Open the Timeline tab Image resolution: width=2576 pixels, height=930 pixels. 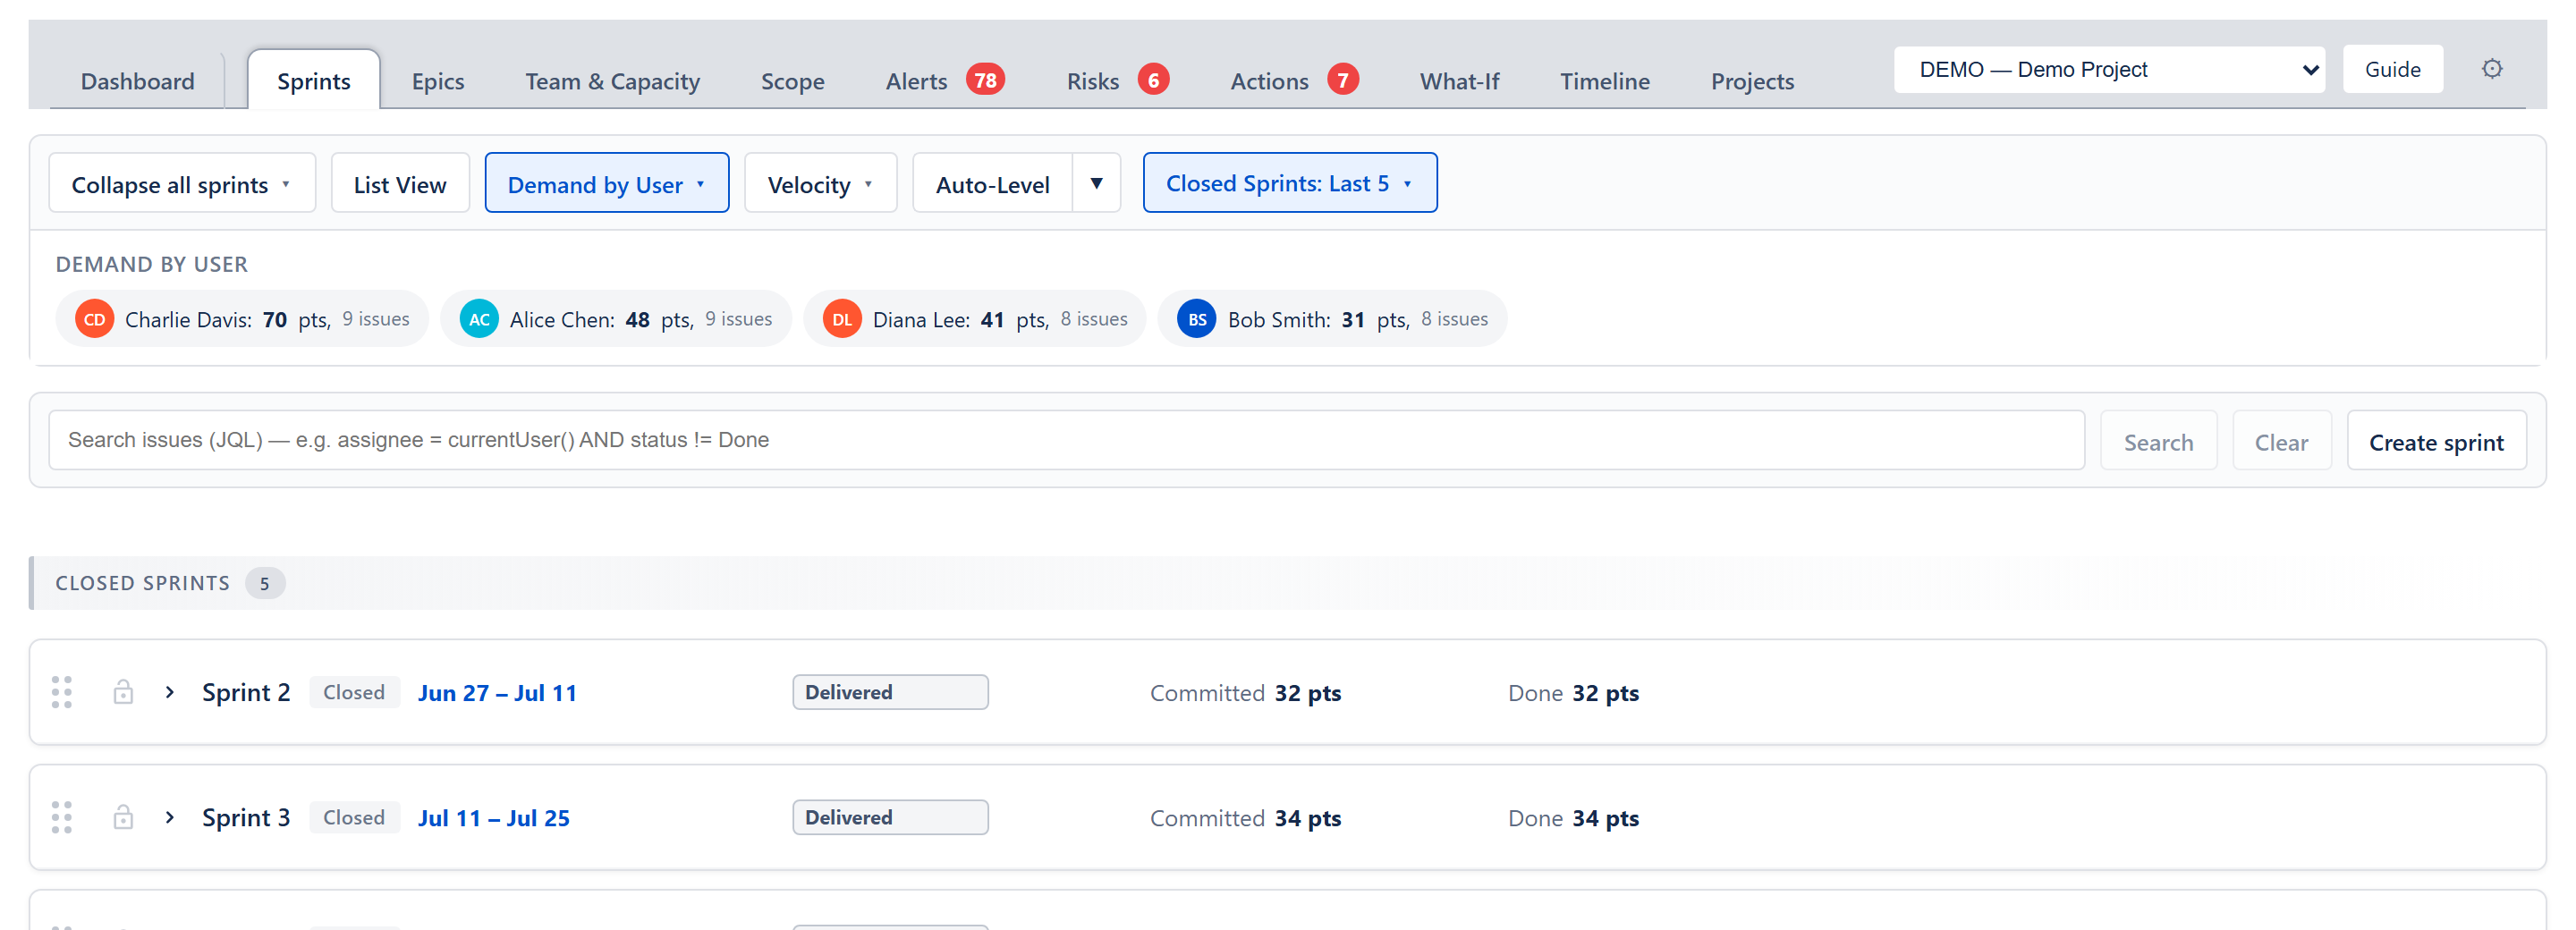(1605, 81)
